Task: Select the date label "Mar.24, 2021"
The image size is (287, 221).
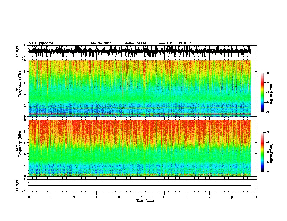Action: (101, 43)
